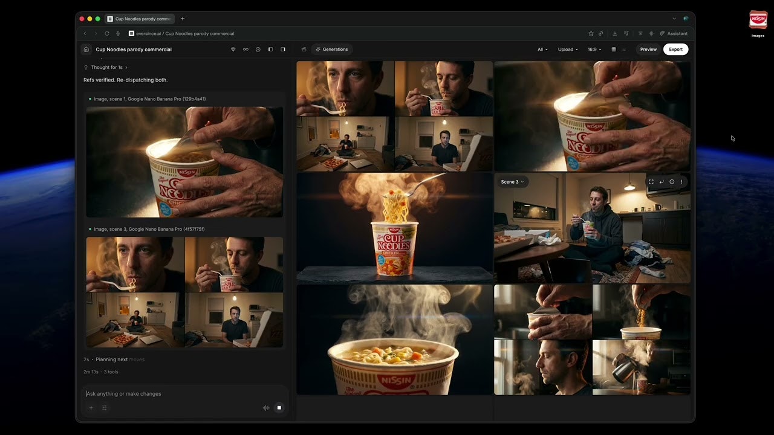Open the Scene 3 dropdown on thumbnail
This screenshot has height=435, width=774.
coord(513,182)
